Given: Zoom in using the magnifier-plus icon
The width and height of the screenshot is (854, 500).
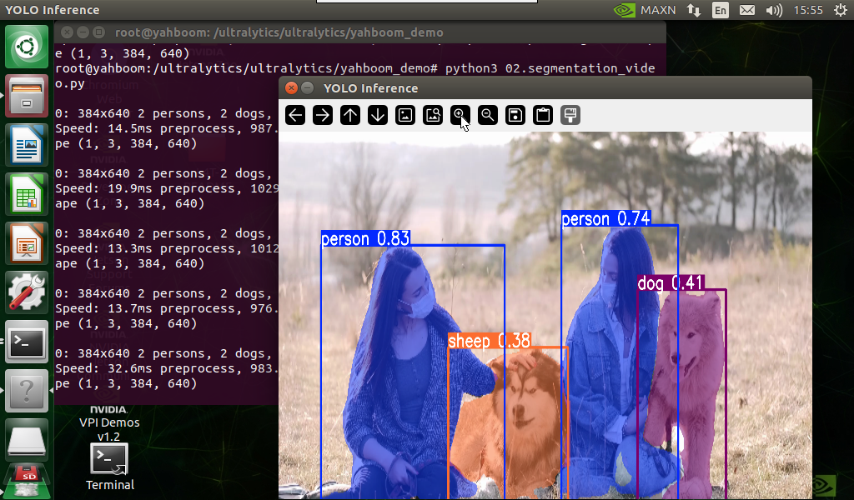Looking at the screenshot, I should tap(460, 115).
